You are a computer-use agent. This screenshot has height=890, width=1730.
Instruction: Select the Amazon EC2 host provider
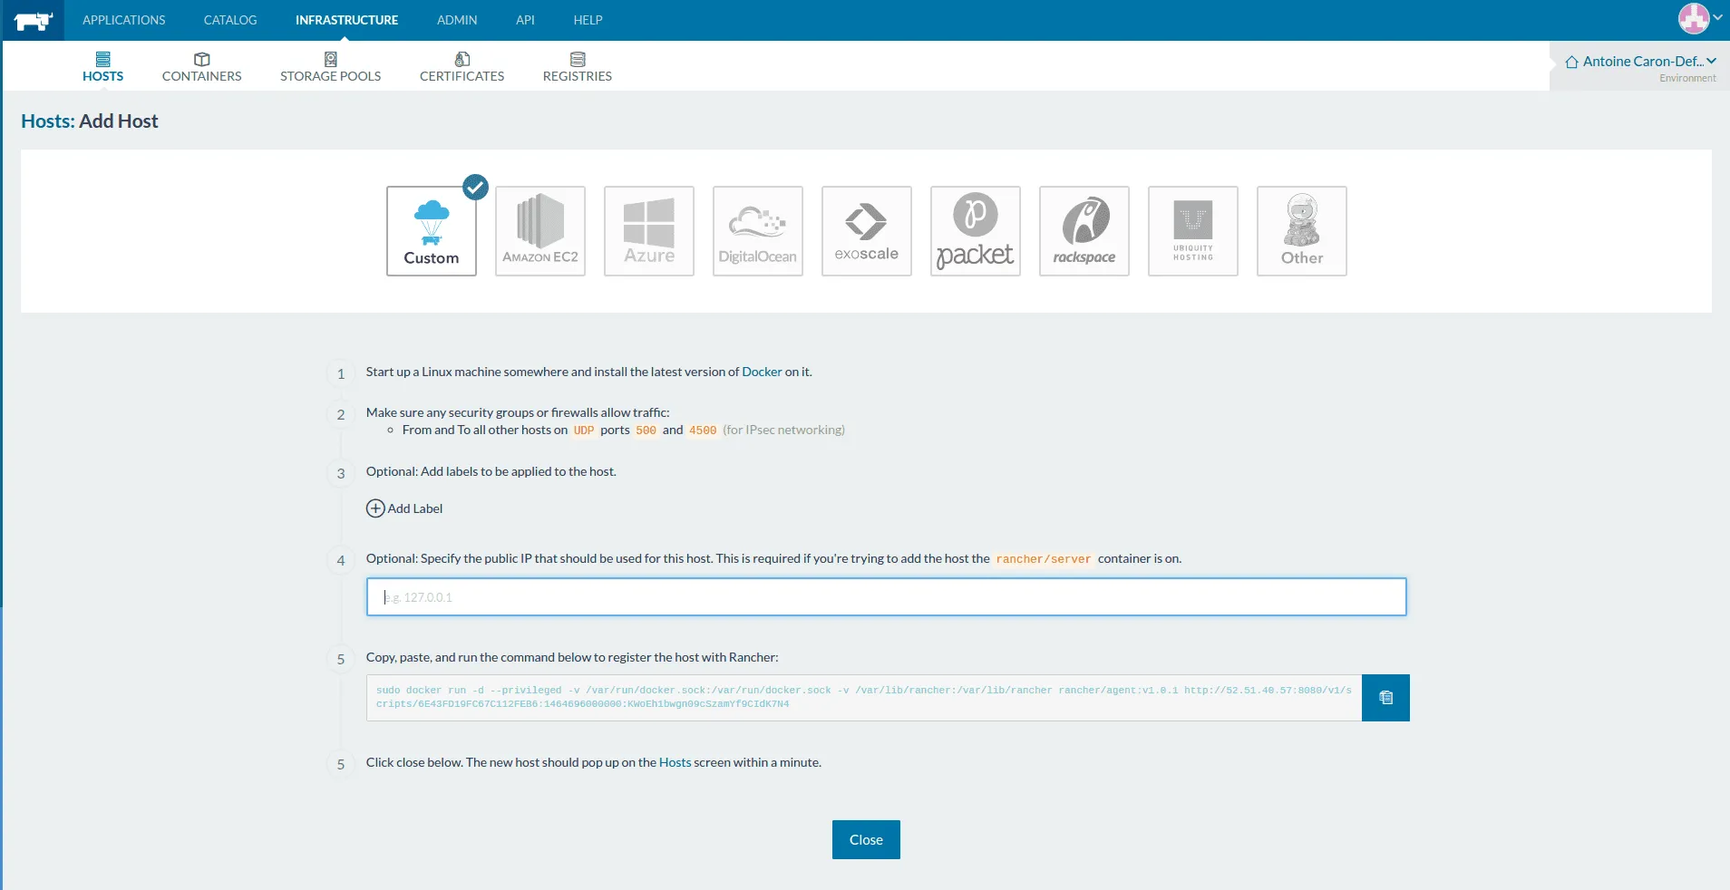click(x=540, y=231)
